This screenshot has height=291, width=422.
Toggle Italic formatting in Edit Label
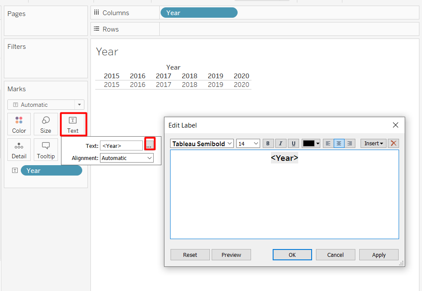(x=281, y=144)
